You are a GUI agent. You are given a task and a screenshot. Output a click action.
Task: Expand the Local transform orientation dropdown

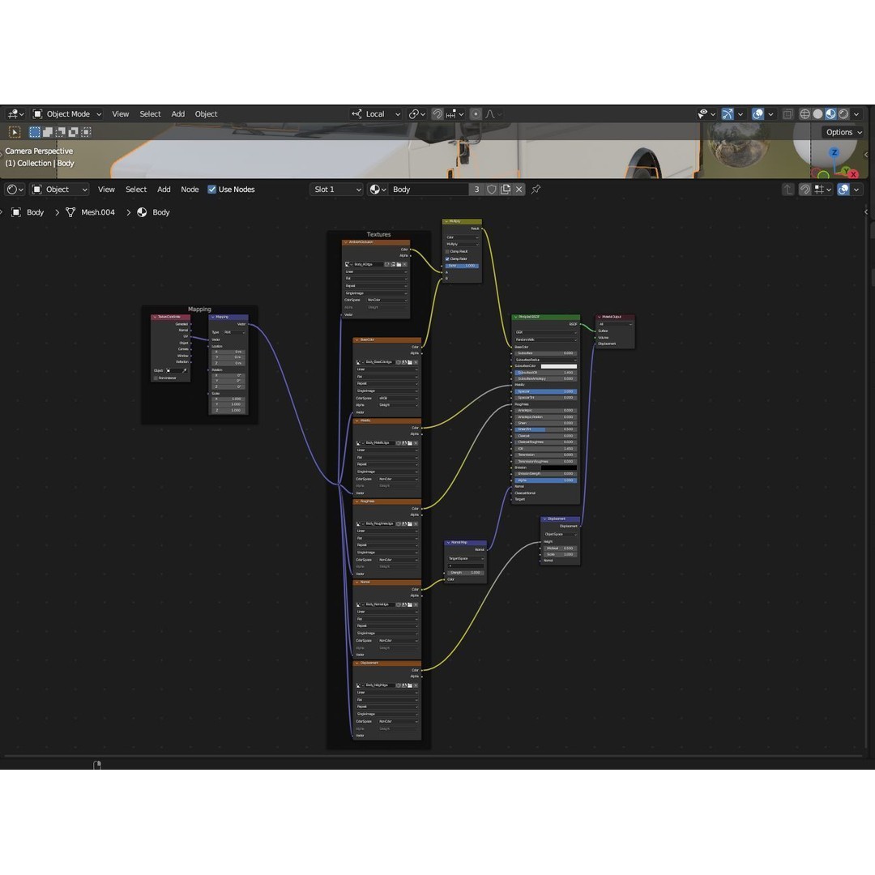point(376,114)
